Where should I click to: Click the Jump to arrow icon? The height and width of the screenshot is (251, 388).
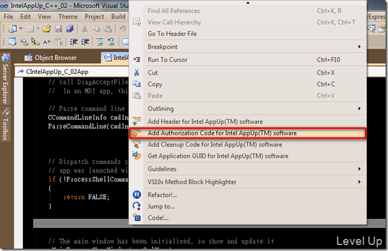(x=137, y=206)
